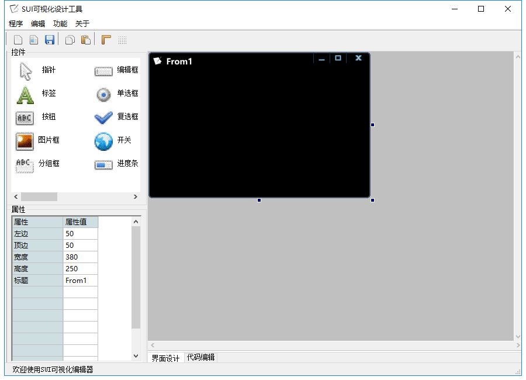Click the 属性 column header in table

(37, 222)
